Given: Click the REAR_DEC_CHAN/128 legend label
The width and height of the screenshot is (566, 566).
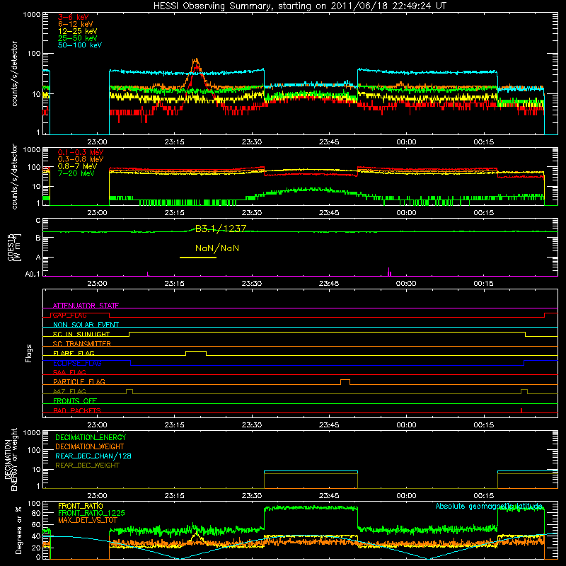Looking at the screenshot, I should point(93,456).
